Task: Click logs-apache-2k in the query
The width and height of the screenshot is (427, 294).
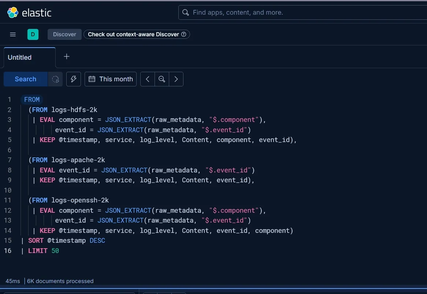Action: point(78,160)
